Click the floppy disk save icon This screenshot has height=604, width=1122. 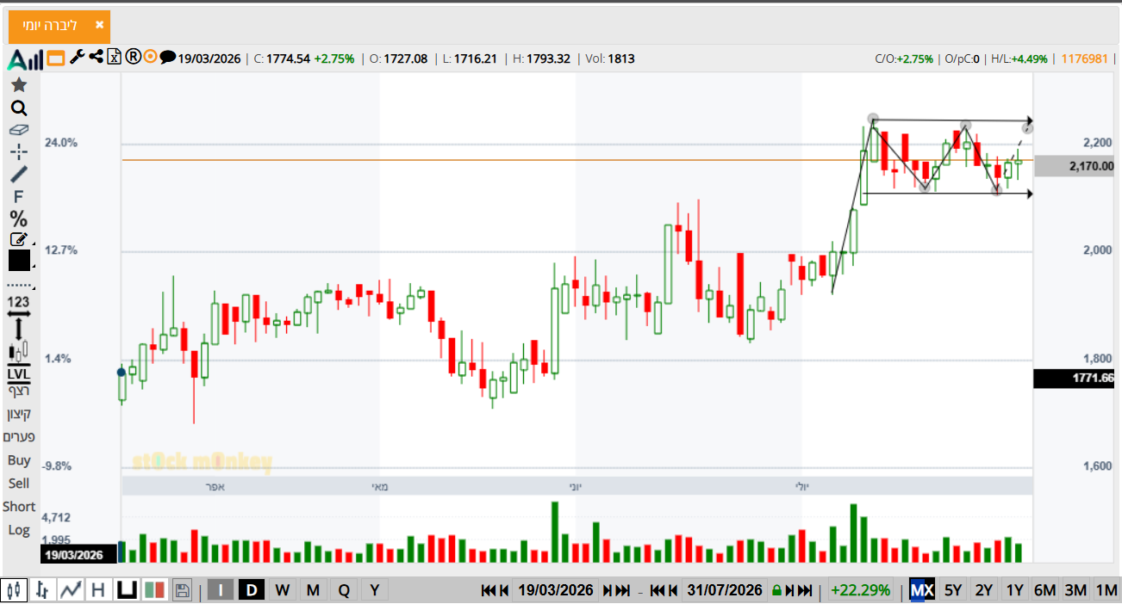coord(182,590)
